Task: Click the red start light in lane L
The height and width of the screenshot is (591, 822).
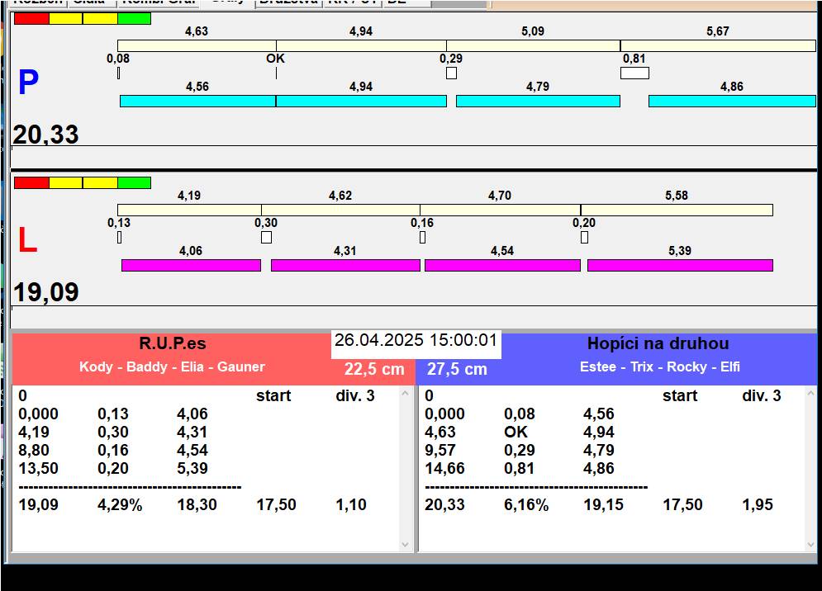Action: 31,183
